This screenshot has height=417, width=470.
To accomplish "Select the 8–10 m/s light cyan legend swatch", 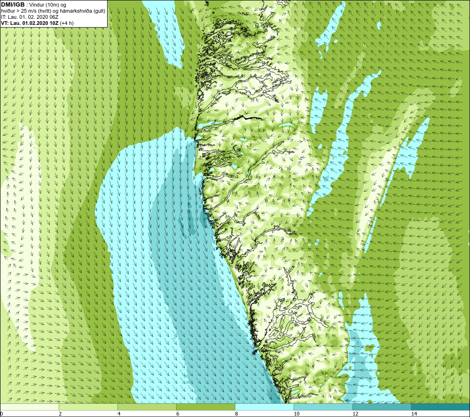I will point(264,407).
